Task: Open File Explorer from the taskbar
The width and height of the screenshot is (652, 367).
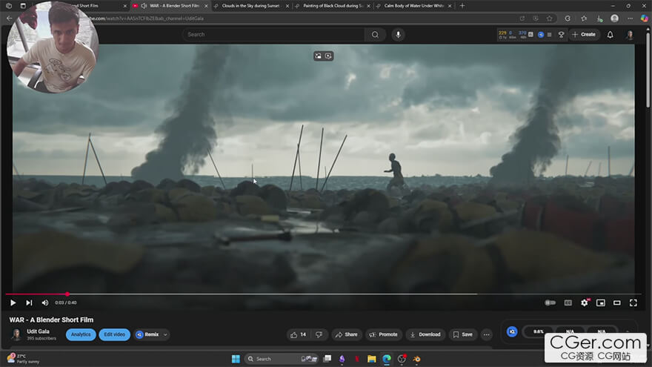Action: [371, 359]
